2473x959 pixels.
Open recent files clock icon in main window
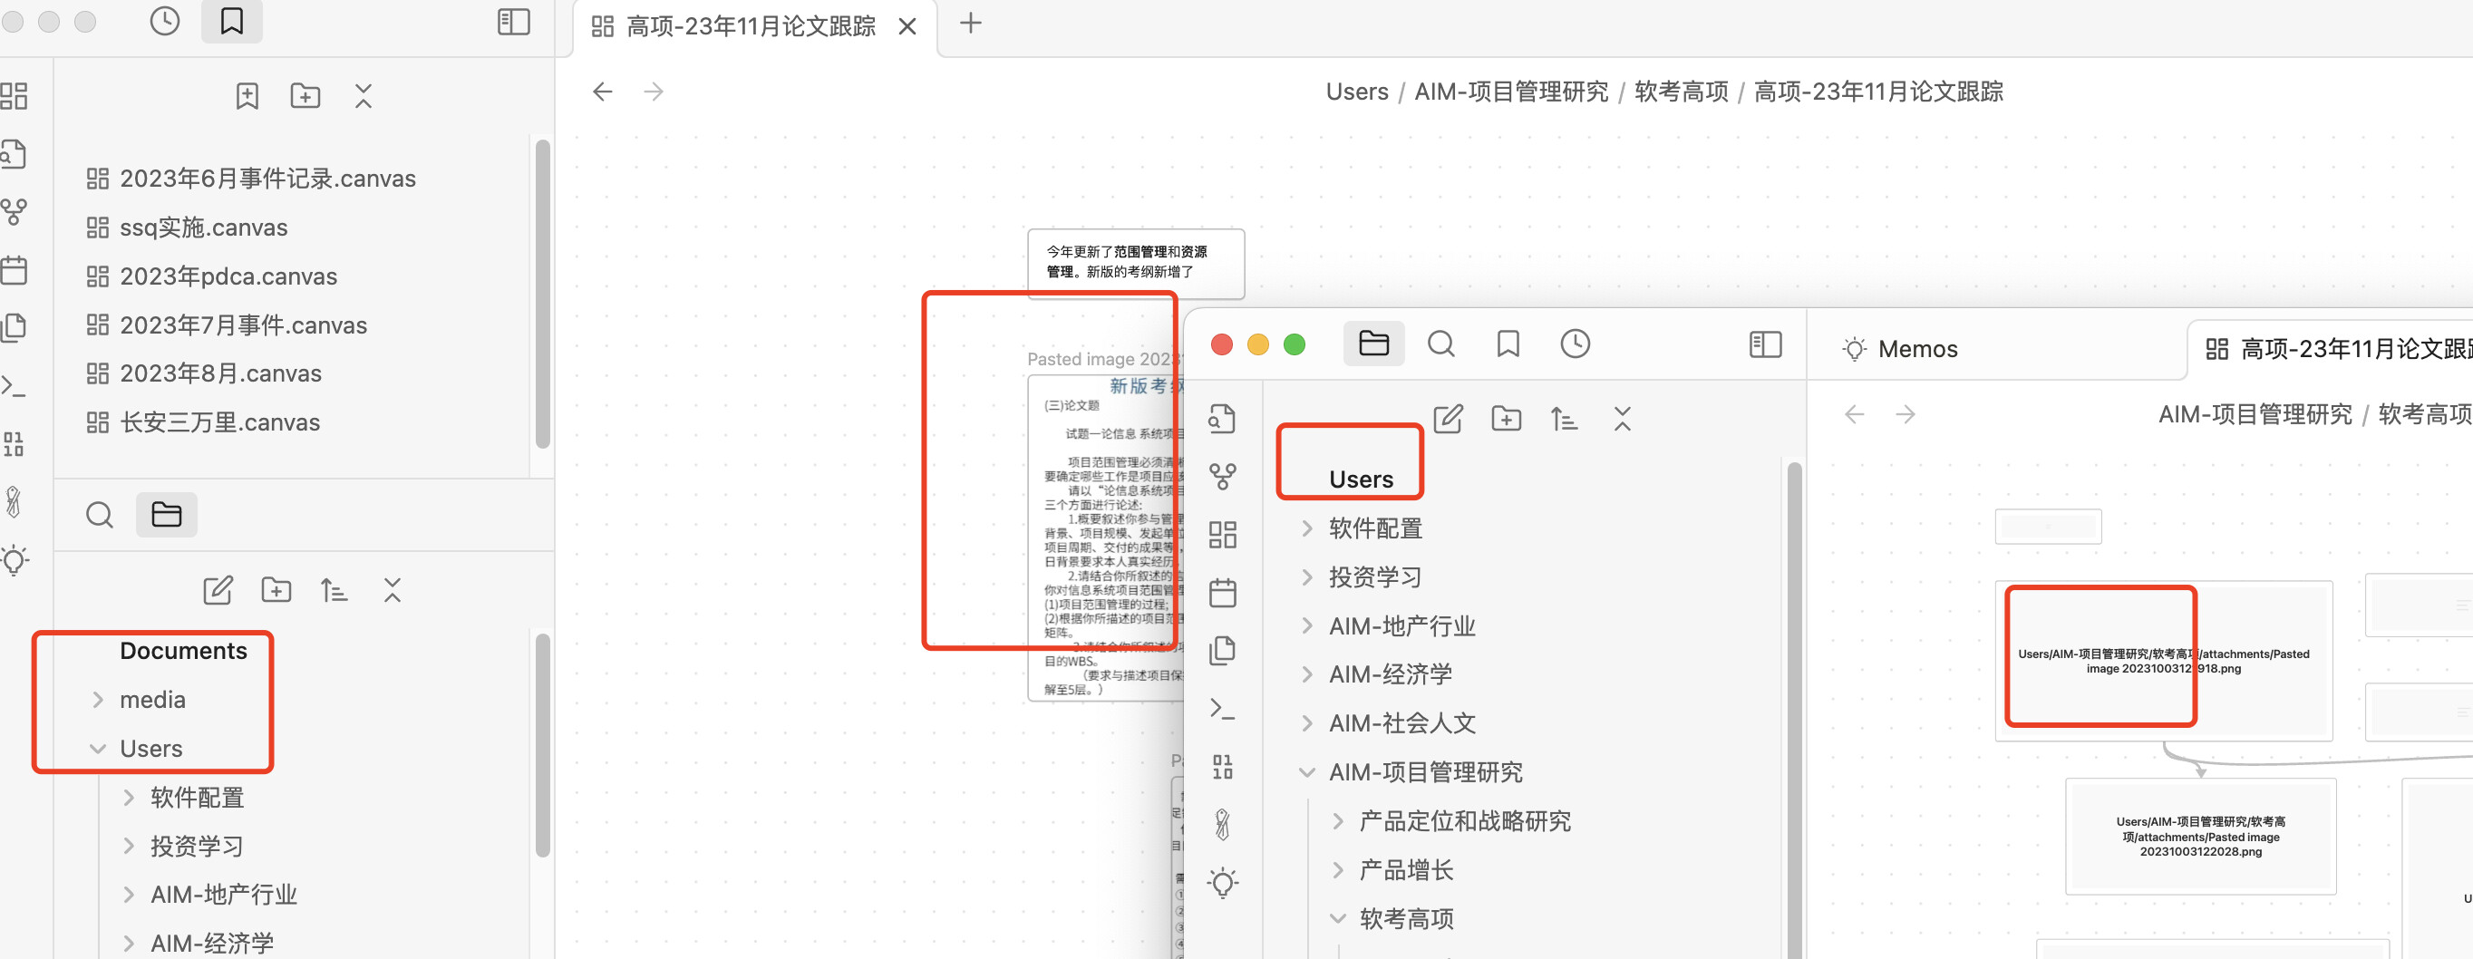tap(164, 21)
